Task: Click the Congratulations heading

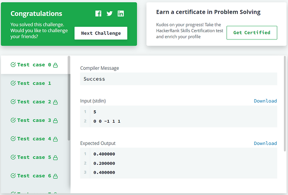Action: (x=36, y=14)
